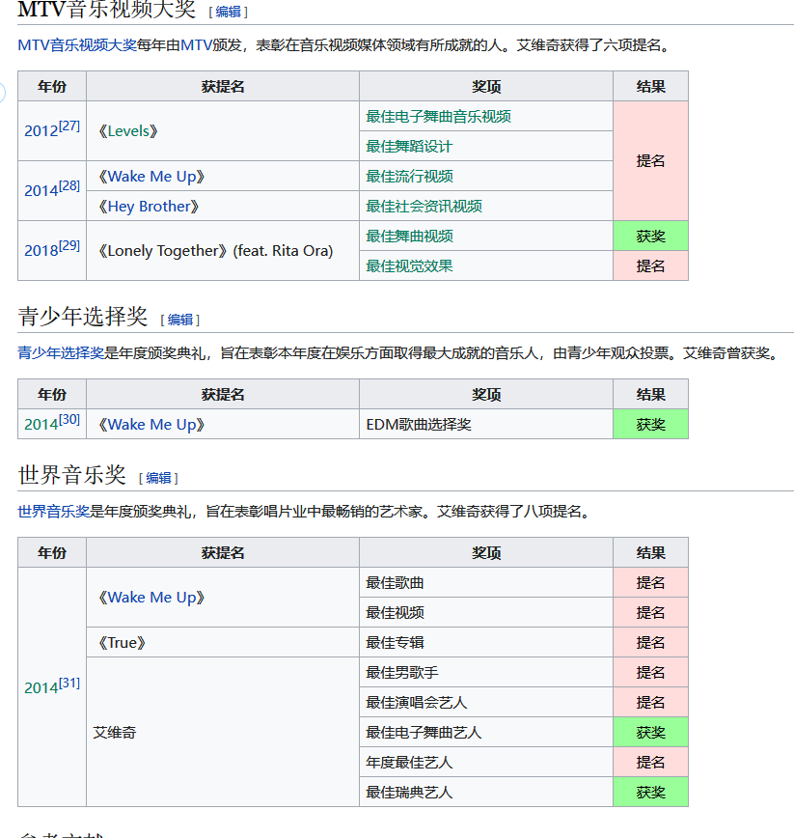Click the 编辑 link beside 世界音乐奖 heading
The width and height of the screenshot is (794, 838).
pyautogui.click(x=158, y=478)
